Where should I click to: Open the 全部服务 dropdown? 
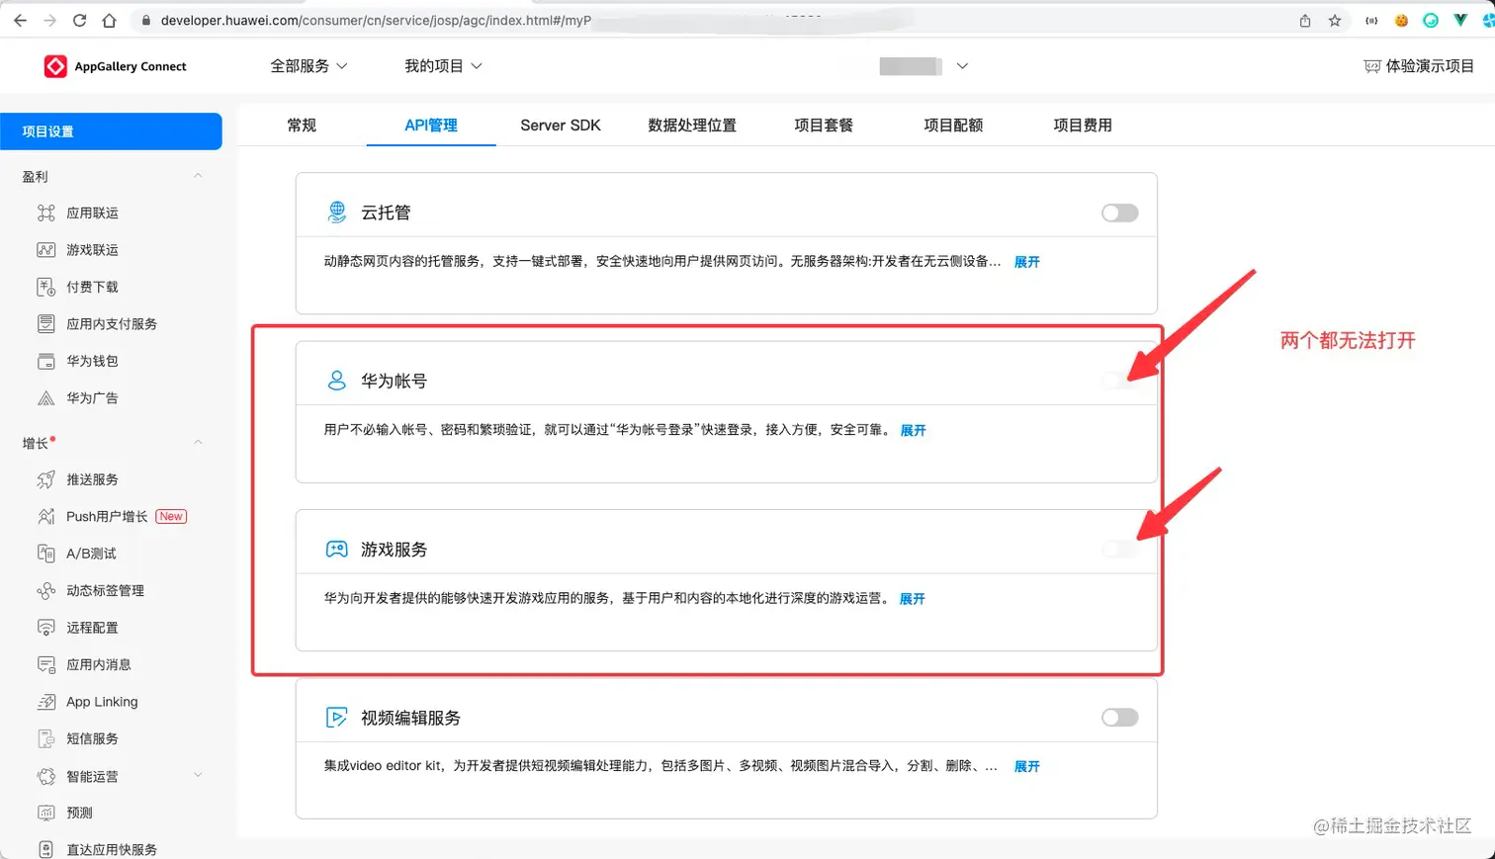[x=308, y=66]
